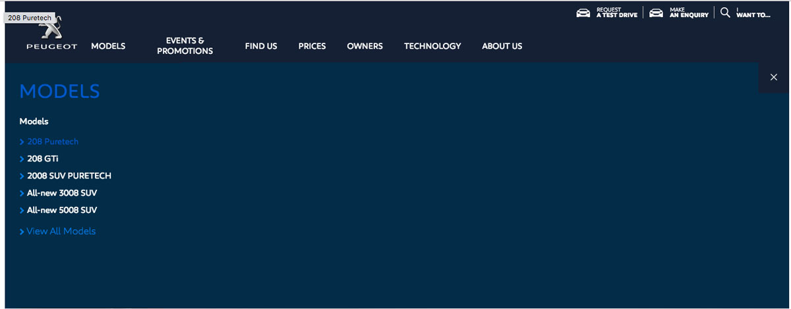Click the car icon beside Request a Test Drive

click(583, 13)
